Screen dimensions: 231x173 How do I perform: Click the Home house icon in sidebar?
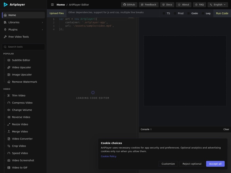point(5,15)
